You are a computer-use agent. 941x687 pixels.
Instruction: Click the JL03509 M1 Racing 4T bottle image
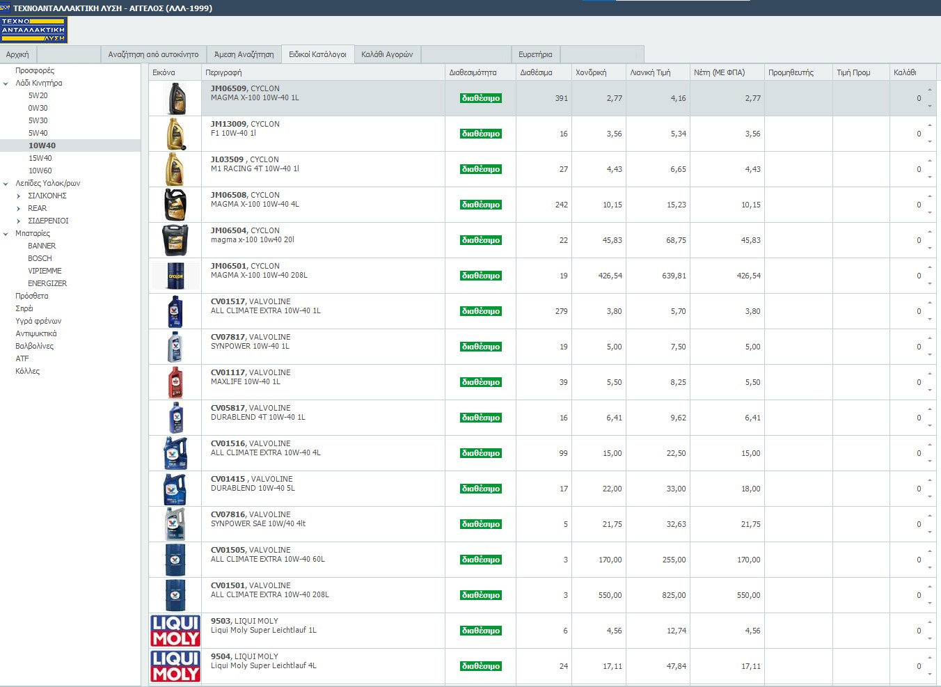tap(175, 169)
